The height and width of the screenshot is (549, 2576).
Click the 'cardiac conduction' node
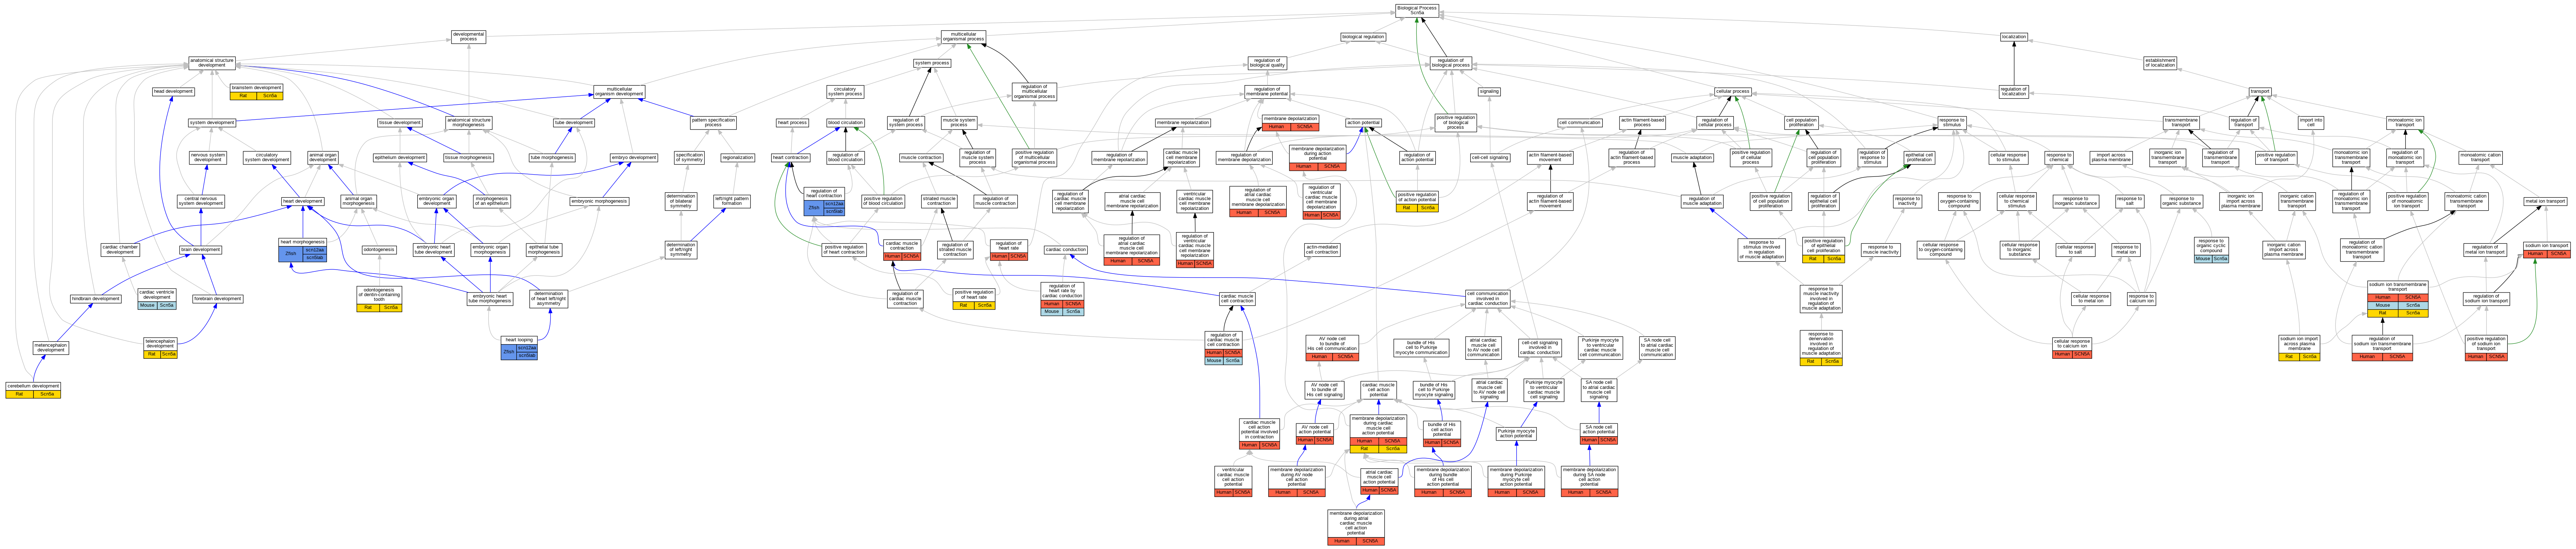pyautogui.click(x=1066, y=250)
